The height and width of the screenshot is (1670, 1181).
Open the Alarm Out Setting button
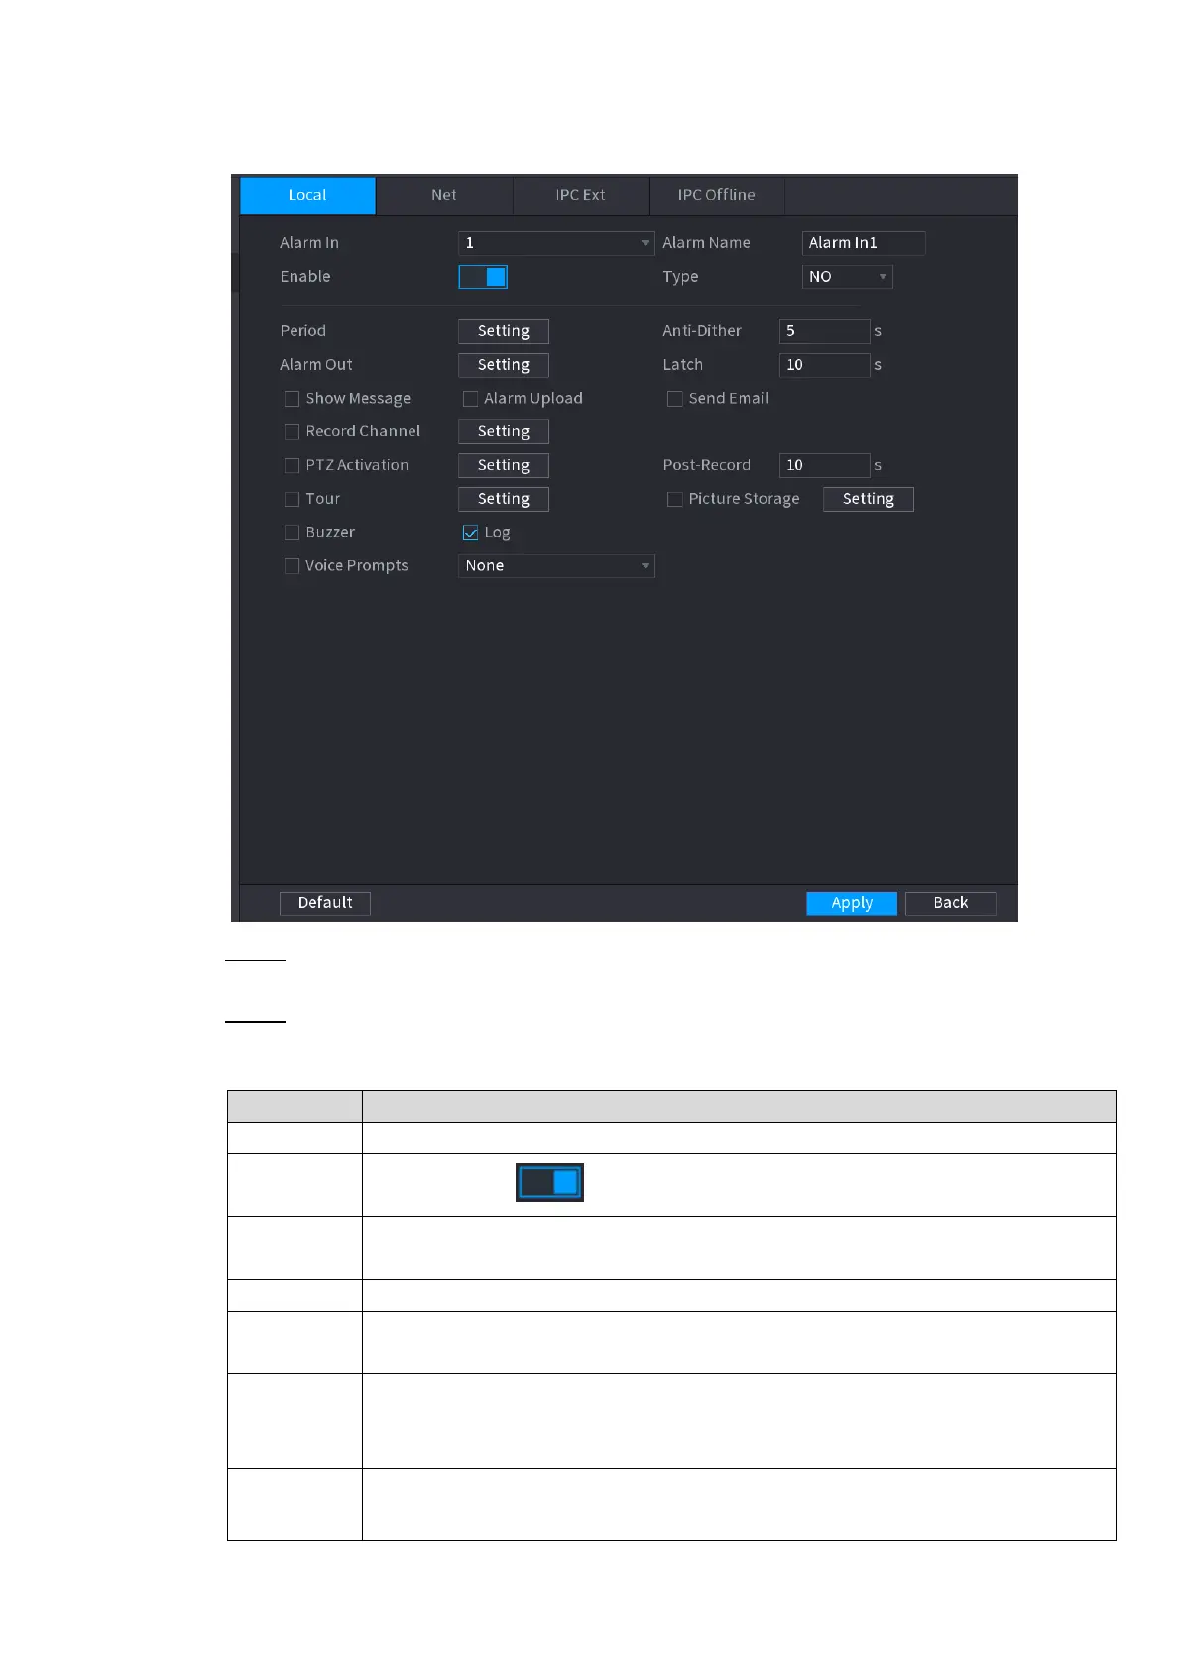(504, 365)
